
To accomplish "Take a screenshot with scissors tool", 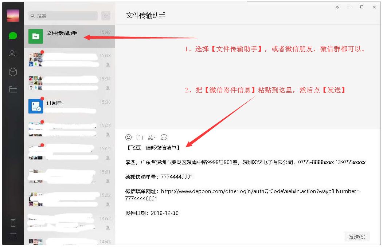I will [151, 138].
